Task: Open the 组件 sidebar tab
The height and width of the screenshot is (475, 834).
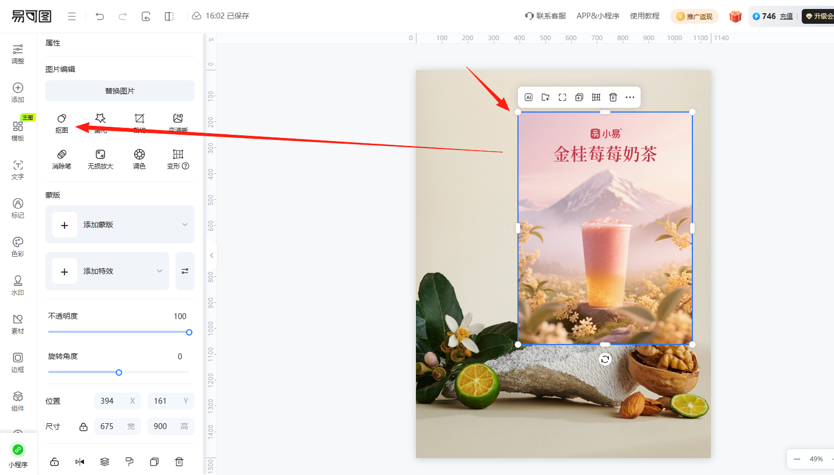Action: tap(18, 401)
